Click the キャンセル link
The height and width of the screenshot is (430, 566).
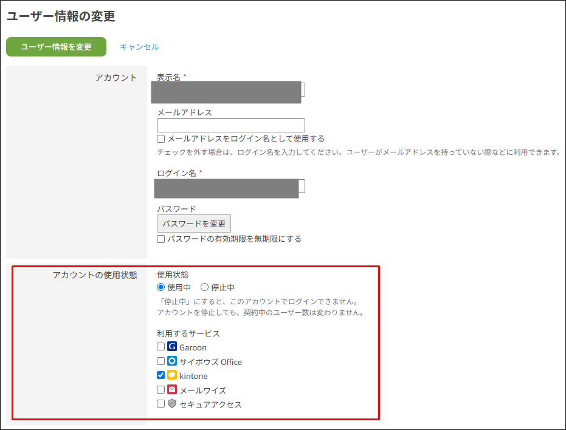click(x=139, y=47)
